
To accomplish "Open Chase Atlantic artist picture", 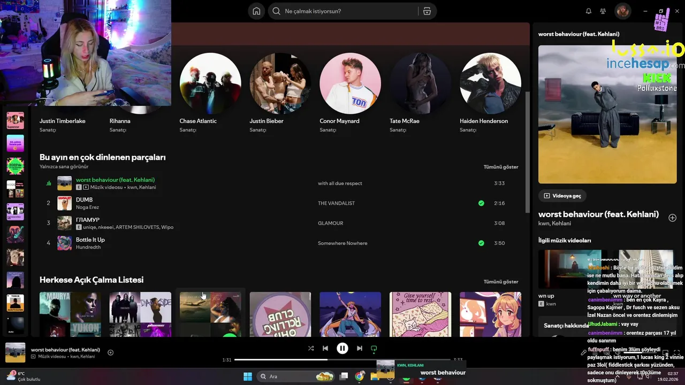I will [210, 83].
